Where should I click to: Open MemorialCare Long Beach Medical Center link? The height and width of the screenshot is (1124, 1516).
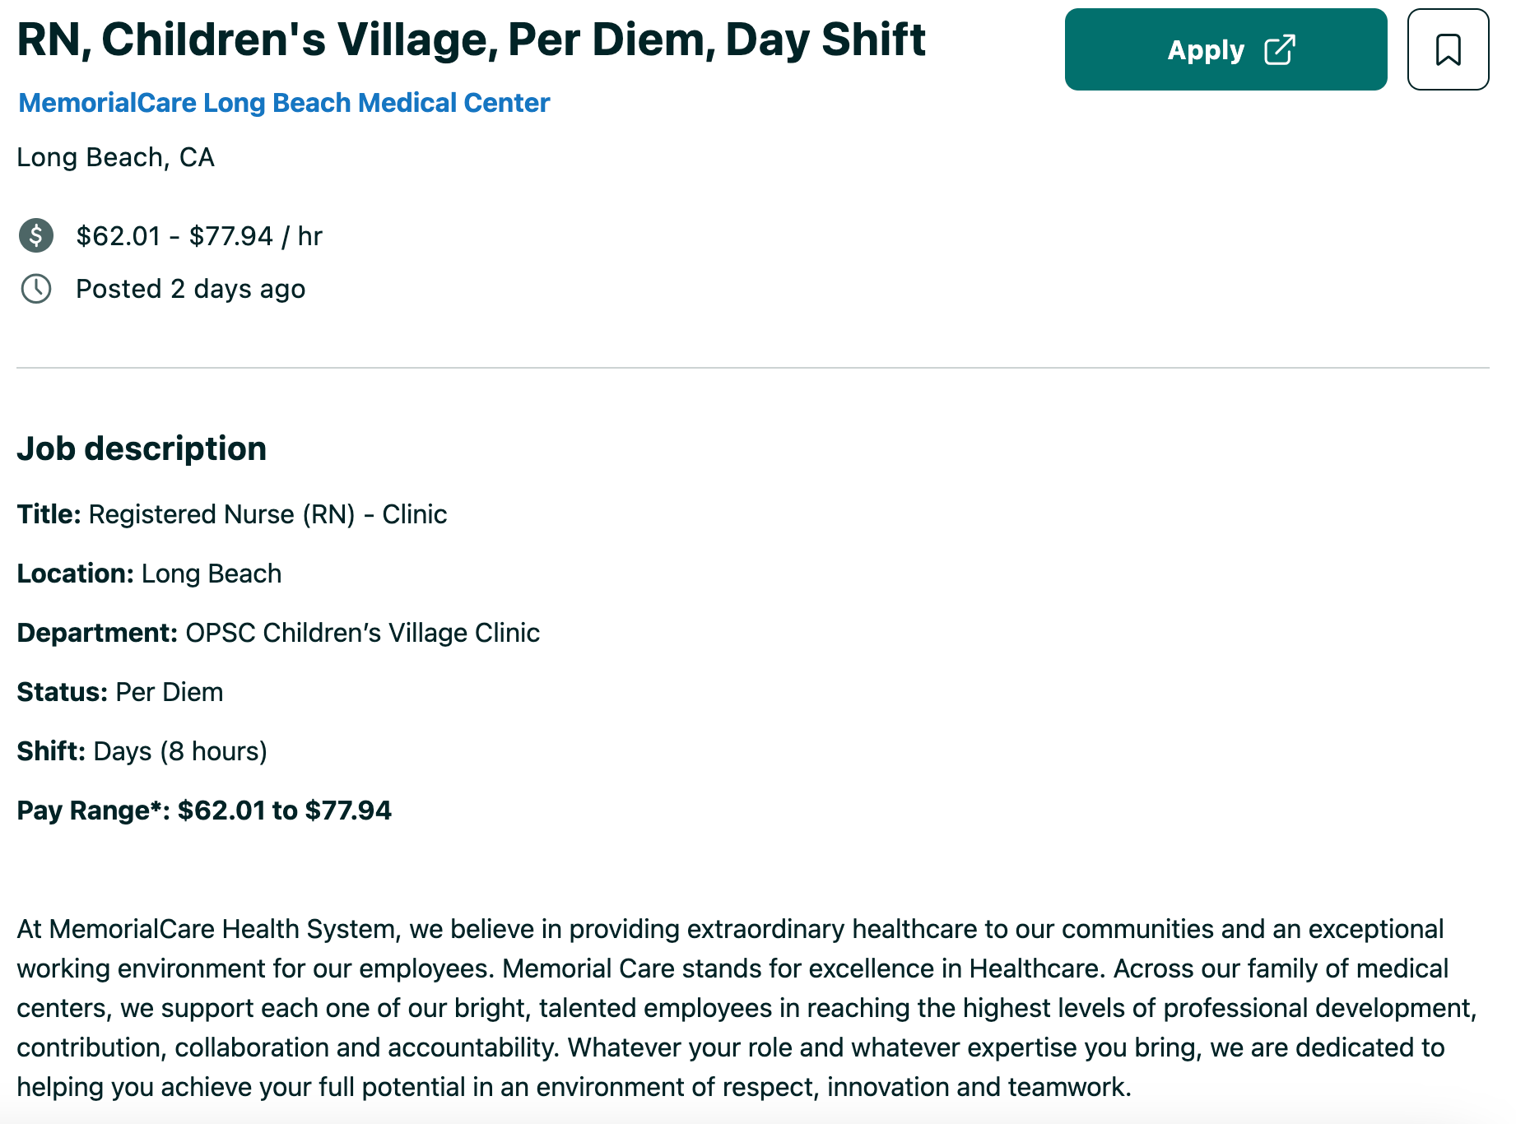pyautogui.click(x=284, y=103)
